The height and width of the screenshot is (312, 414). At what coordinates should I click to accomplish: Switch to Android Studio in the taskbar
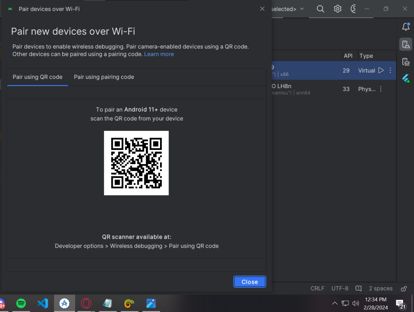[x=64, y=303]
